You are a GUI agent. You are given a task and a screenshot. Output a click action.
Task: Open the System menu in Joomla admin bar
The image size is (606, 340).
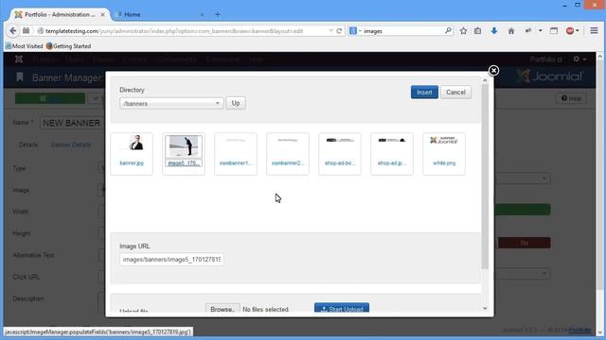45,59
